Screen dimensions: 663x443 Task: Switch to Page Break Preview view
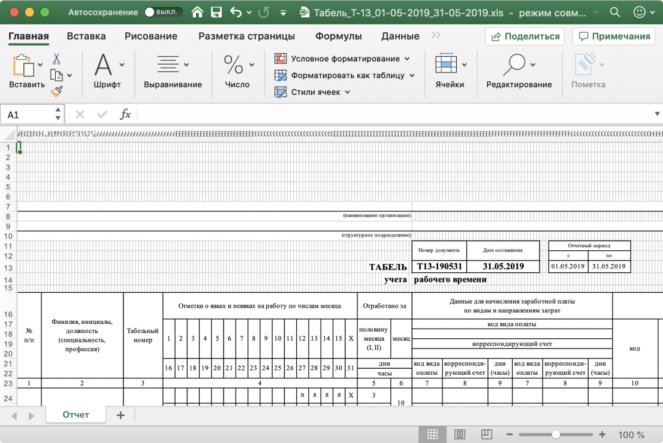click(x=487, y=435)
